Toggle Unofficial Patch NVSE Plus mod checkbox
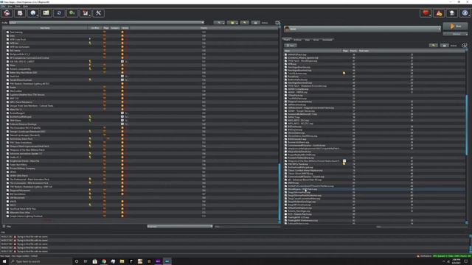Image resolution: width=472 pixels, height=265 pixels. (7, 209)
